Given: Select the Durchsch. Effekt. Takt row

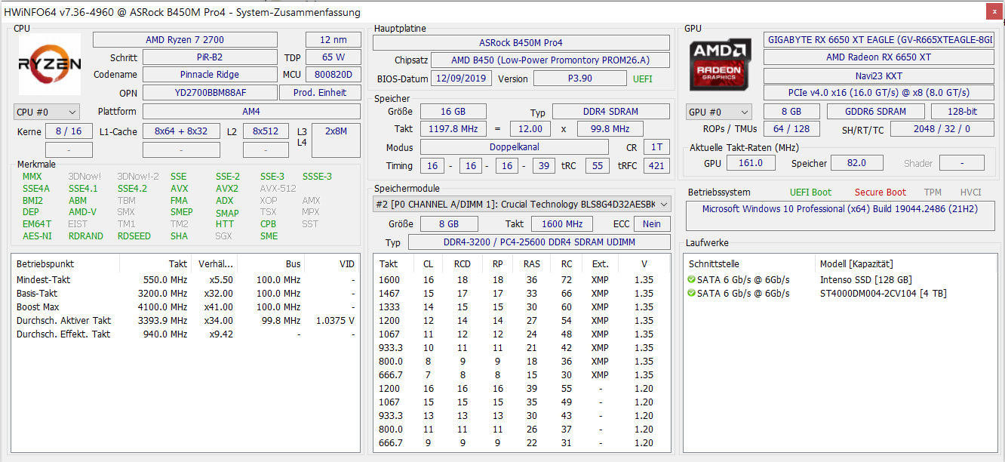Looking at the screenshot, I should click(186, 334).
